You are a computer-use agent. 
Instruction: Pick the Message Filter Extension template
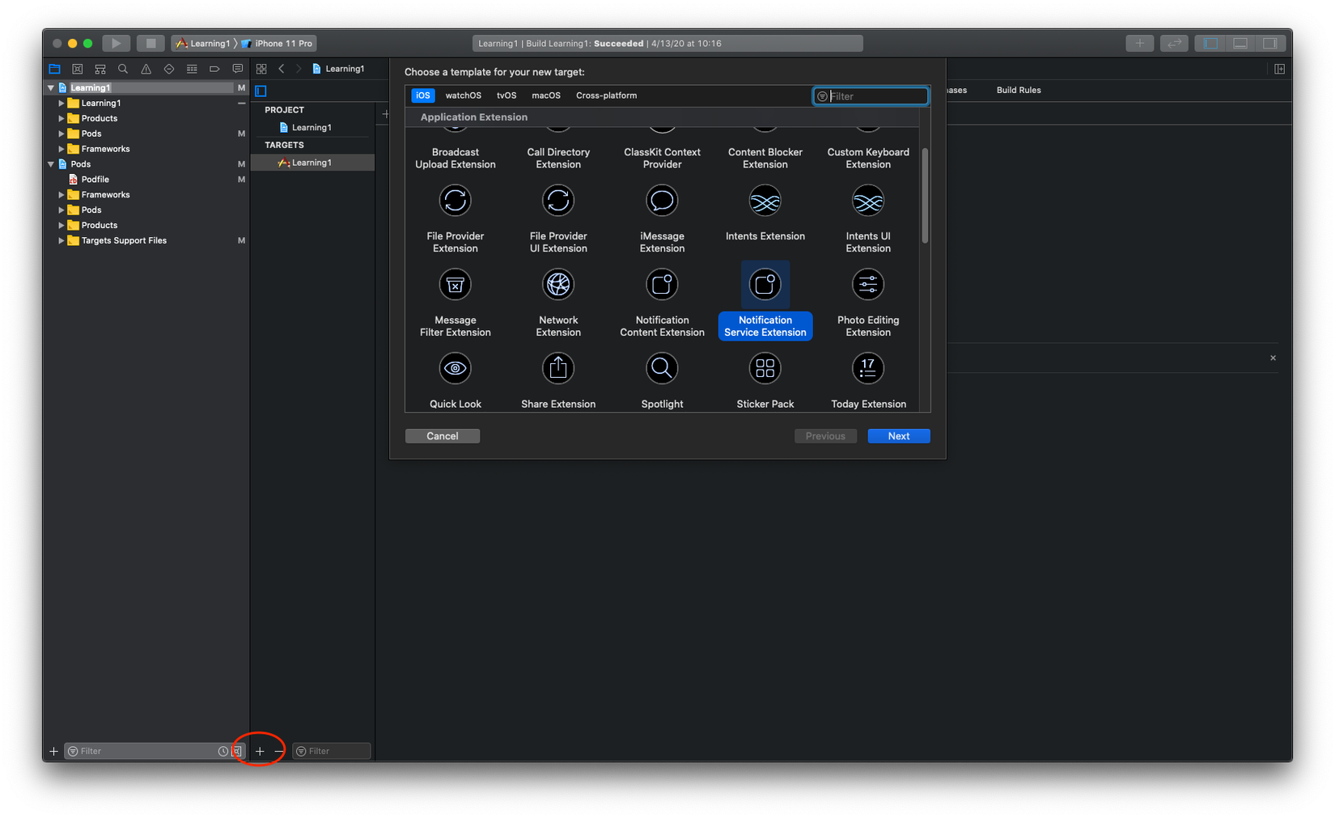(x=456, y=303)
